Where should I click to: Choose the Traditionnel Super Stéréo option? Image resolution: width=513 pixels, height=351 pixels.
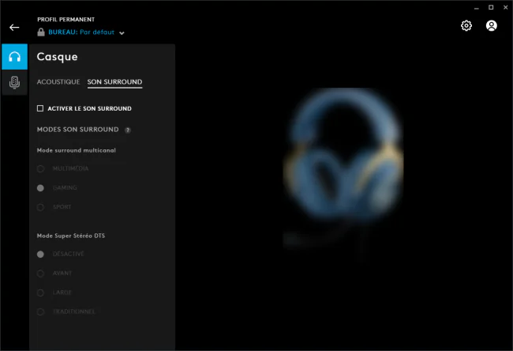click(x=40, y=311)
